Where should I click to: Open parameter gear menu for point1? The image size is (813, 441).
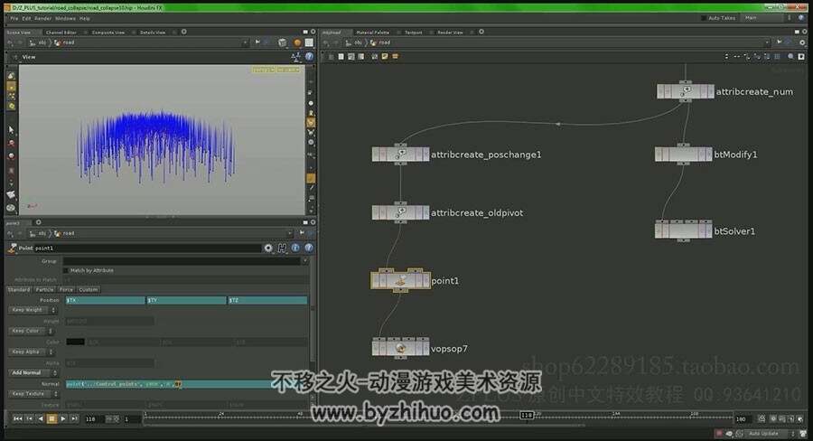click(268, 248)
